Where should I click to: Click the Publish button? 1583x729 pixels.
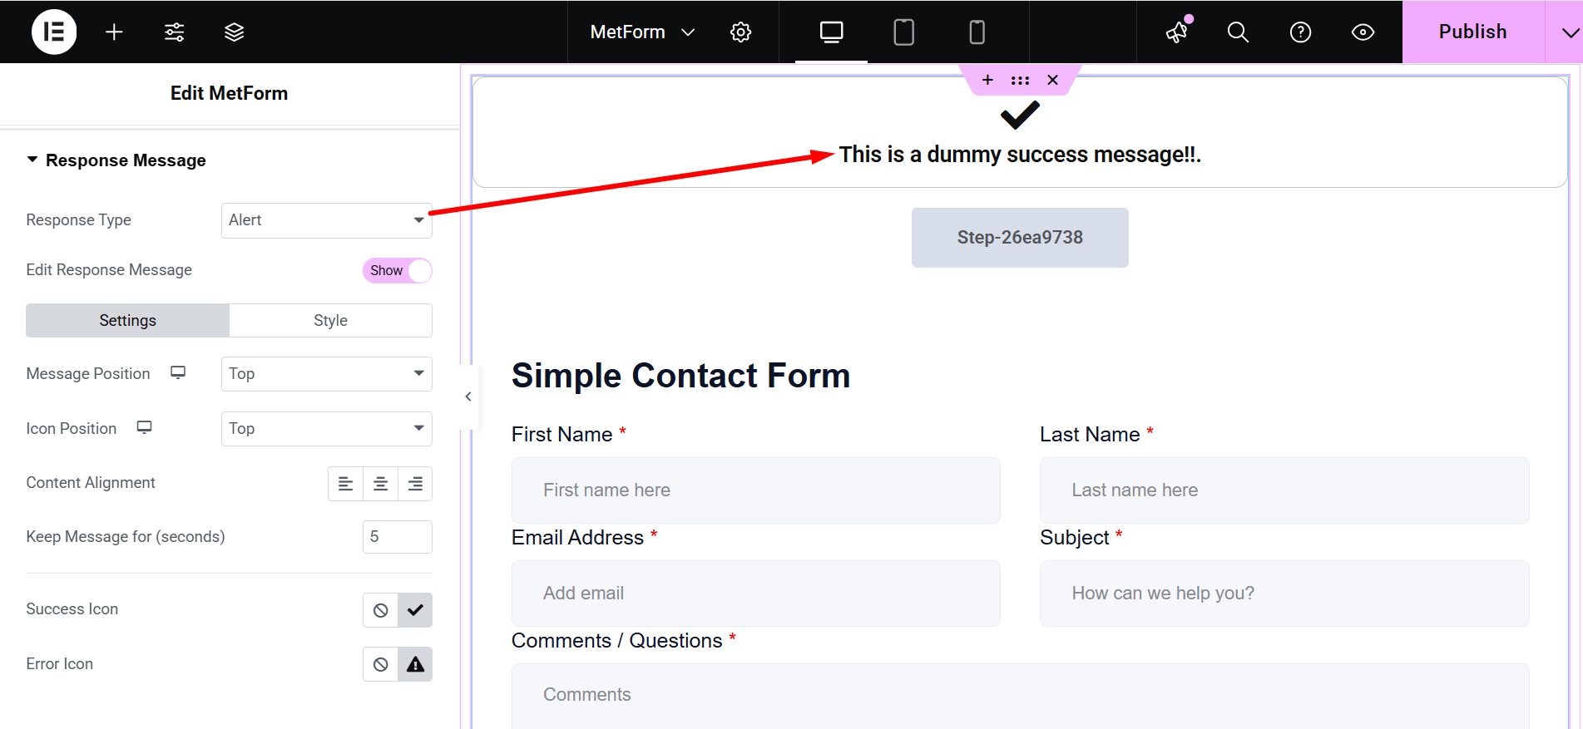pos(1472,32)
